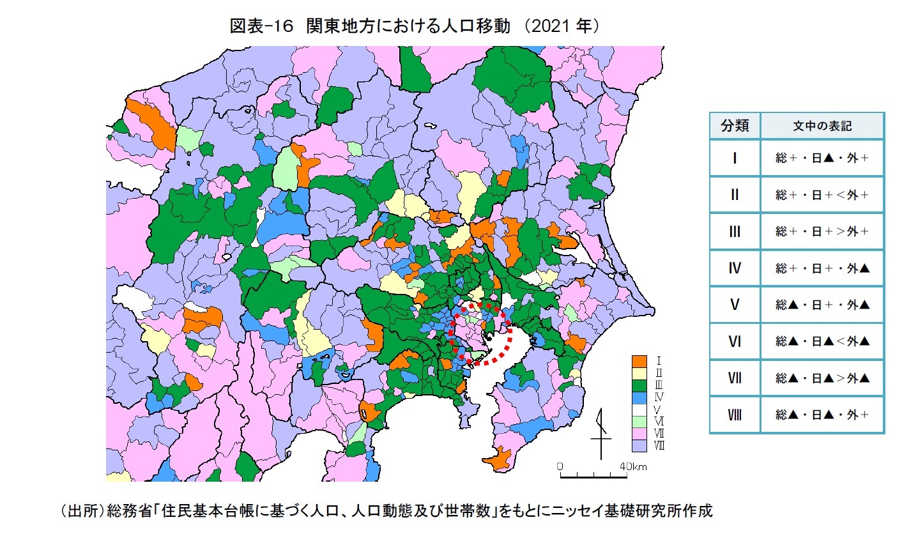Image resolution: width=918 pixels, height=536 pixels.
Task: Click the Ⅰ cell in the classification table
Action: click(x=735, y=158)
